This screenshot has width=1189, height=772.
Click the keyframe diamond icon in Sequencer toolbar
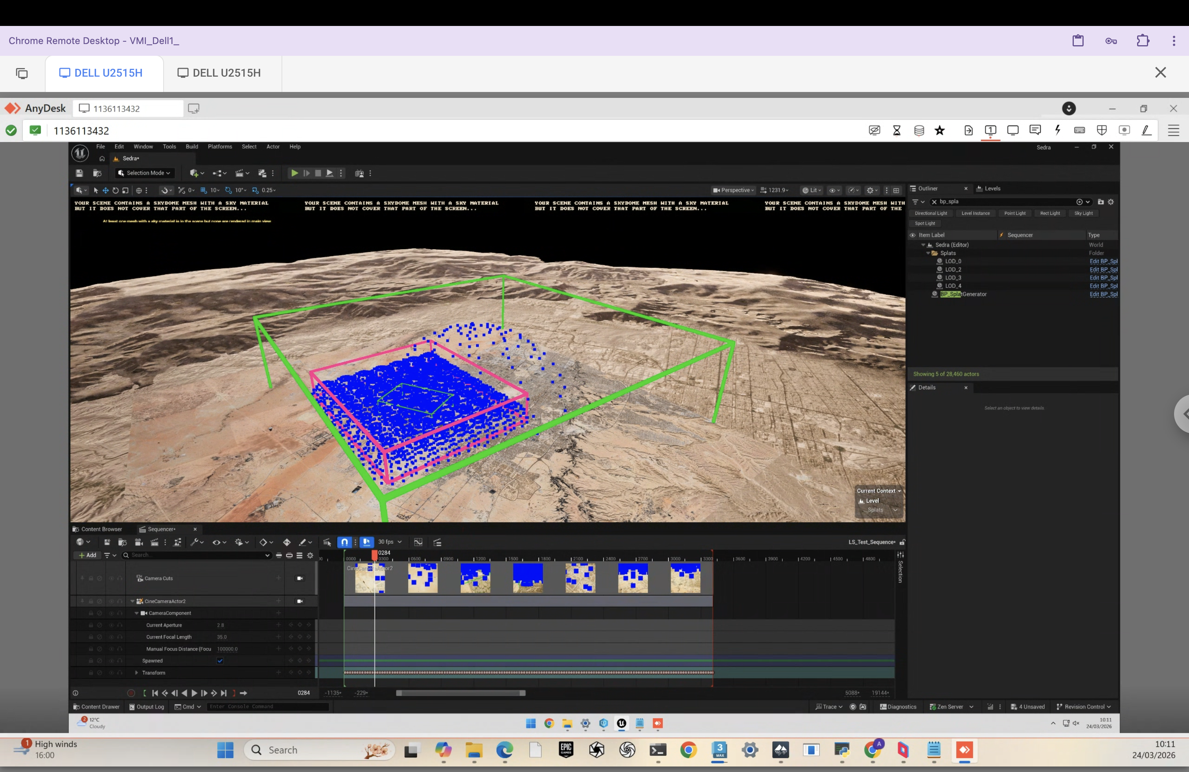coord(263,542)
